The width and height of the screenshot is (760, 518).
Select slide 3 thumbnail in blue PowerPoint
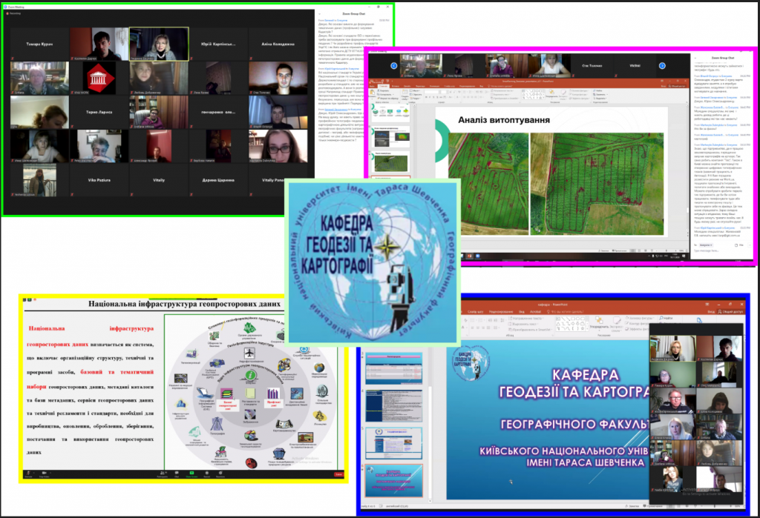393,369
